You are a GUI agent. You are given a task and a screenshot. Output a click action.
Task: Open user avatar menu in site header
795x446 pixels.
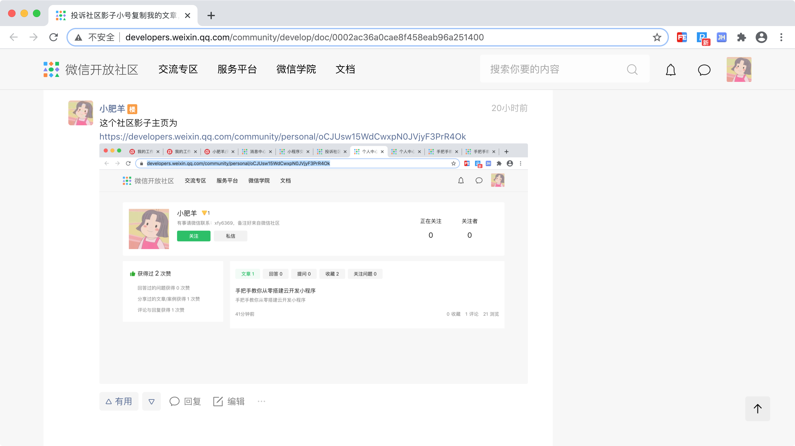point(739,69)
